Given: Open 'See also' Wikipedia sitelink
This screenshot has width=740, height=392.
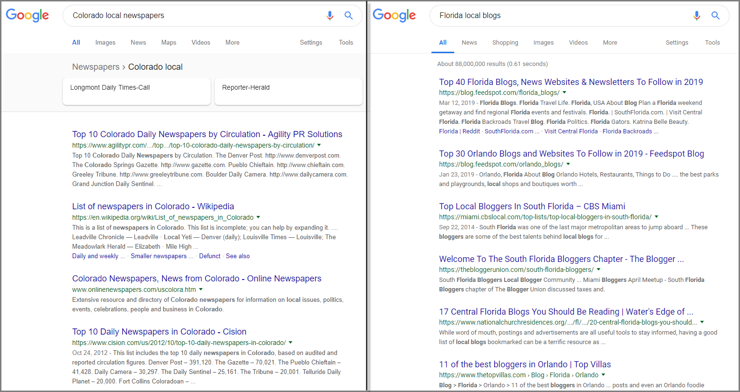Looking at the screenshot, I should pyautogui.click(x=238, y=256).
